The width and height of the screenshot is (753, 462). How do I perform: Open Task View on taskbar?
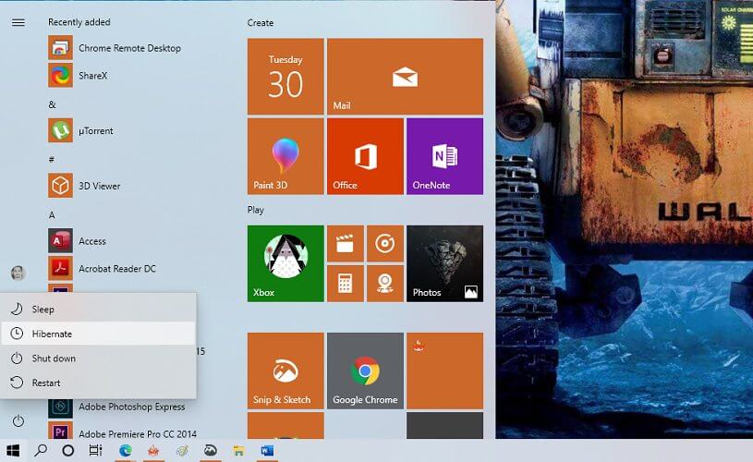coord(95,451)
